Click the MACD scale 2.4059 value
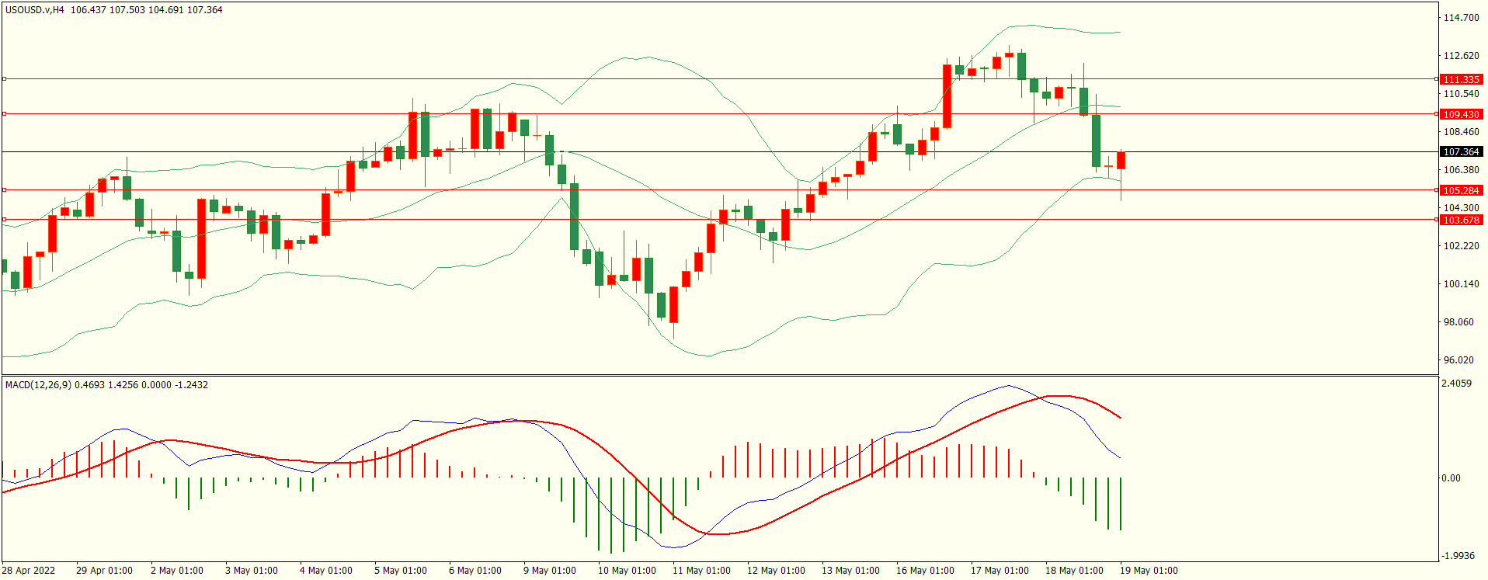1488x580 pixels. point(1456,384)
